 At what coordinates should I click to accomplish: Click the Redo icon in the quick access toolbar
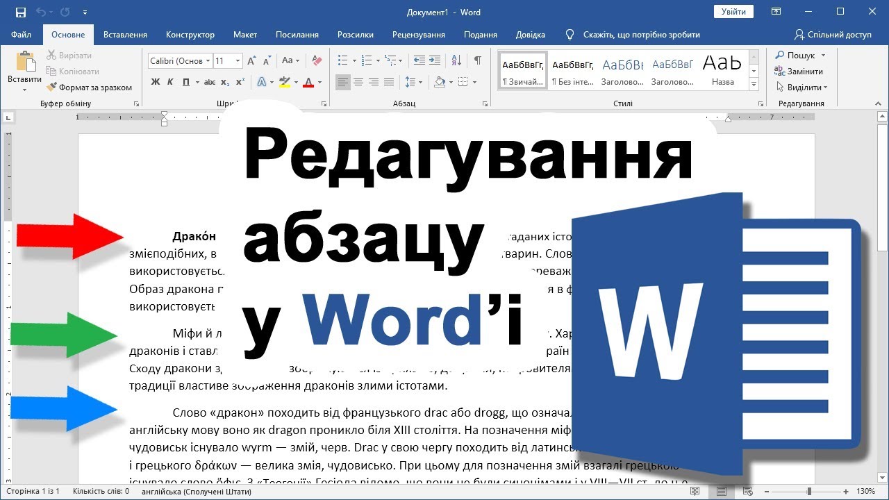click(x=65, y=12)
